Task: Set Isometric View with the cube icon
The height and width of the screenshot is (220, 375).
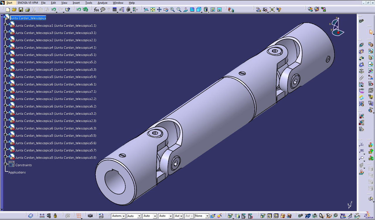Action: [198, 10]
